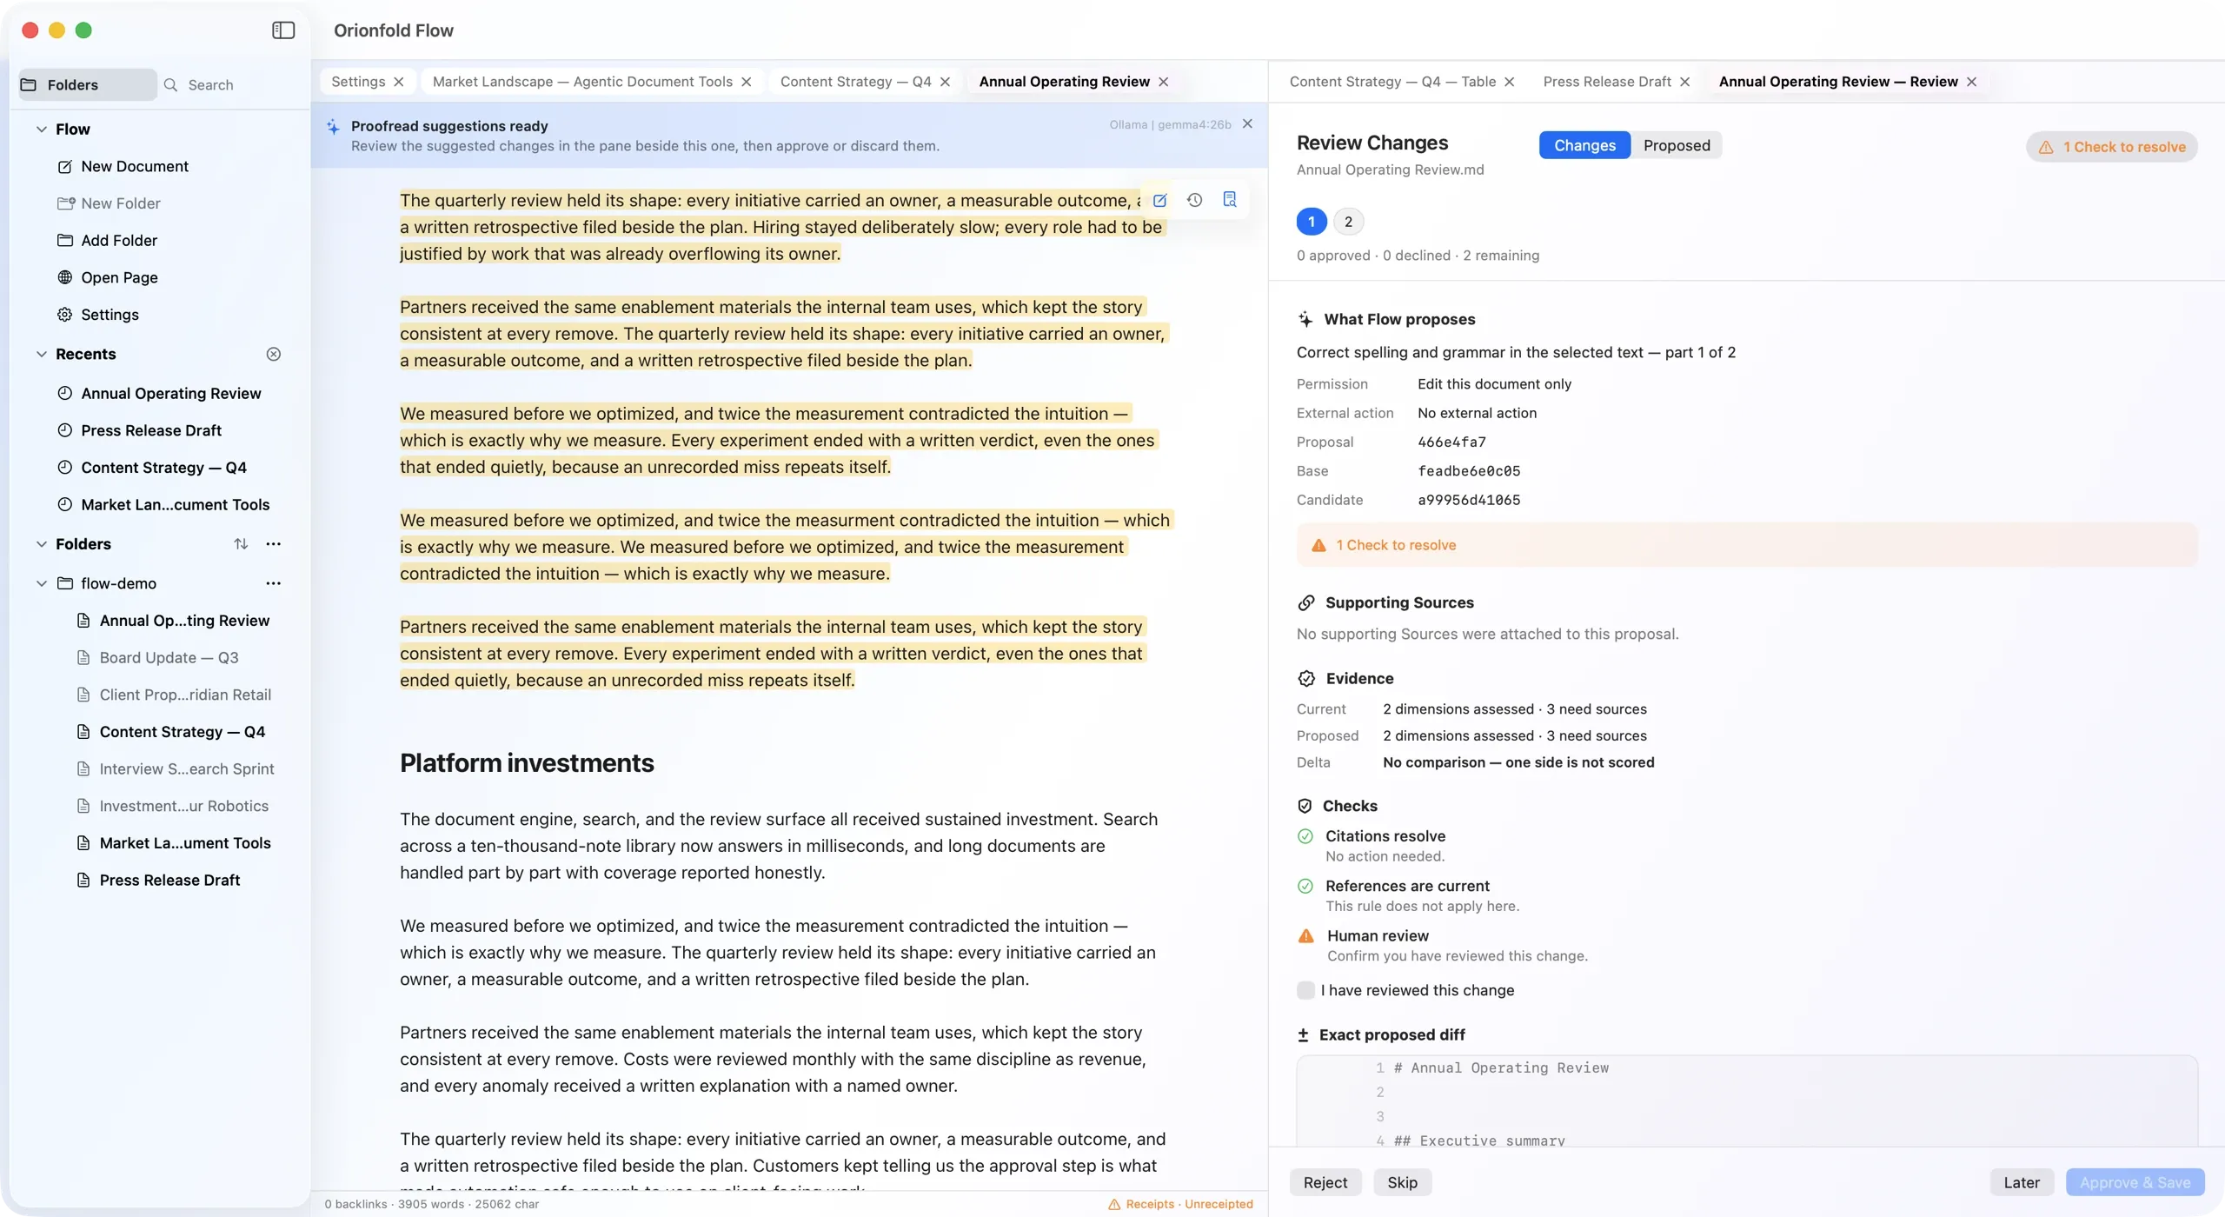The width and height of the screenshot is (2225, 1217).
Task: Click the New Document compose icon
Action: 64,166
